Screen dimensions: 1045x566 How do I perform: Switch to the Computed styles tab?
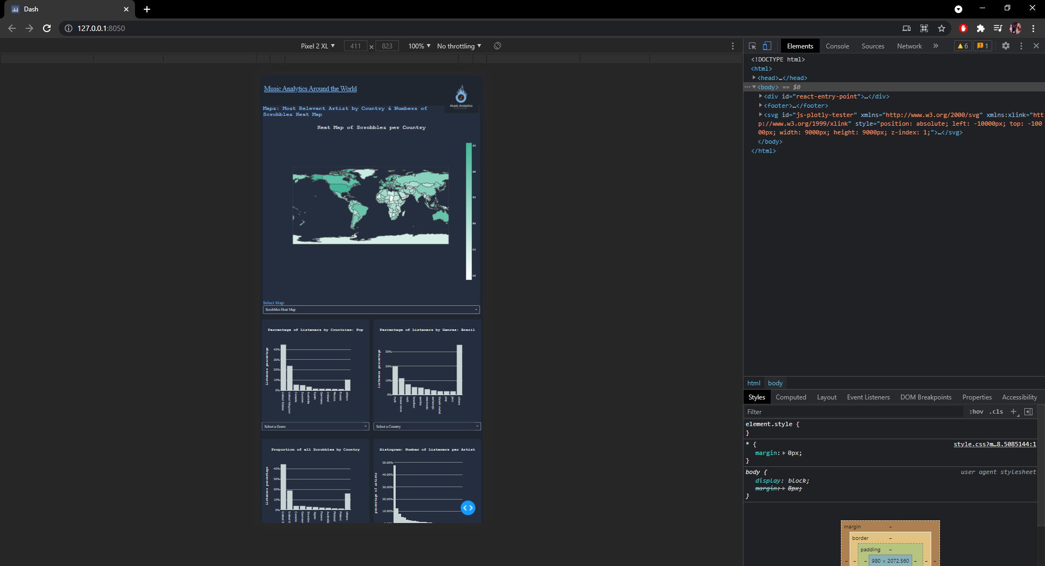point(791,397)
